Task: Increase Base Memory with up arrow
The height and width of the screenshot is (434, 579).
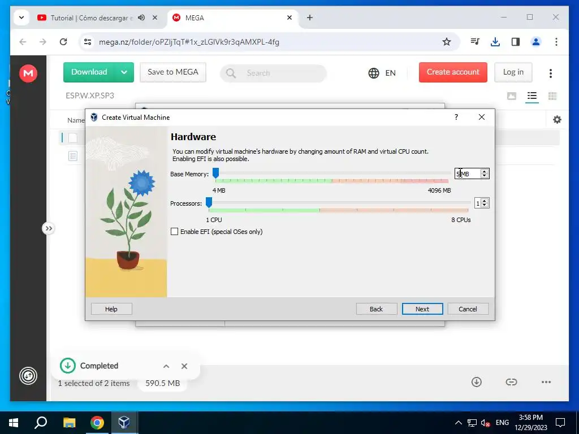Action: [485, 171]
